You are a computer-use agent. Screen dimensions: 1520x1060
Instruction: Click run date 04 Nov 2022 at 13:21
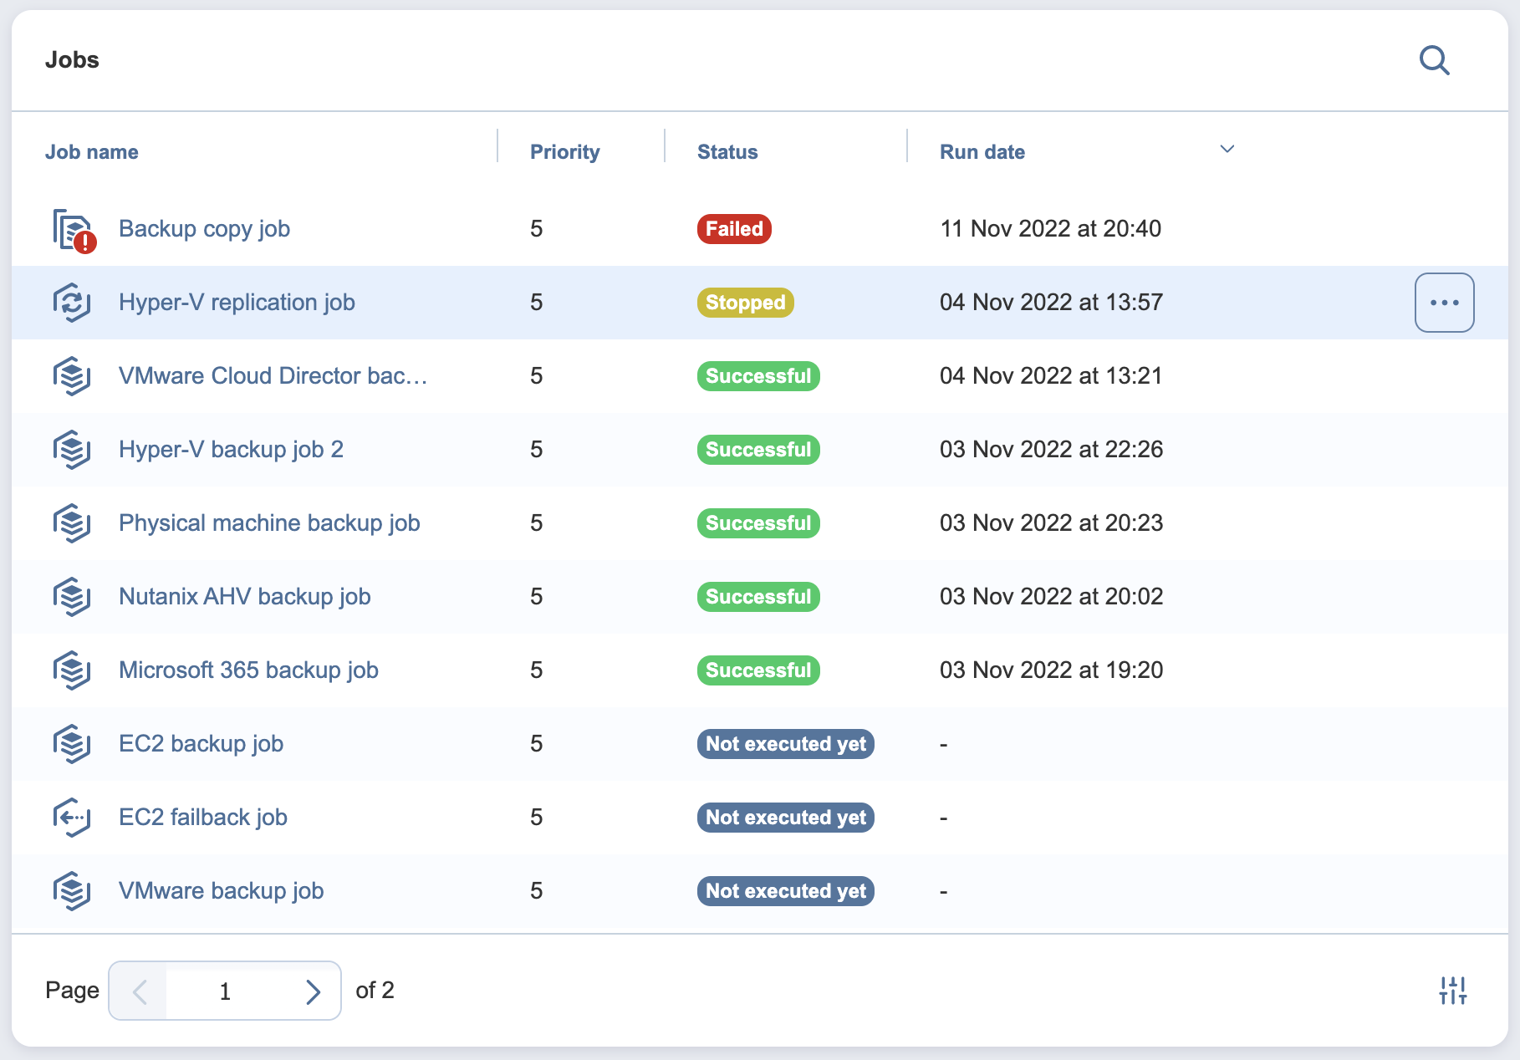click(x=1051, y=376)
